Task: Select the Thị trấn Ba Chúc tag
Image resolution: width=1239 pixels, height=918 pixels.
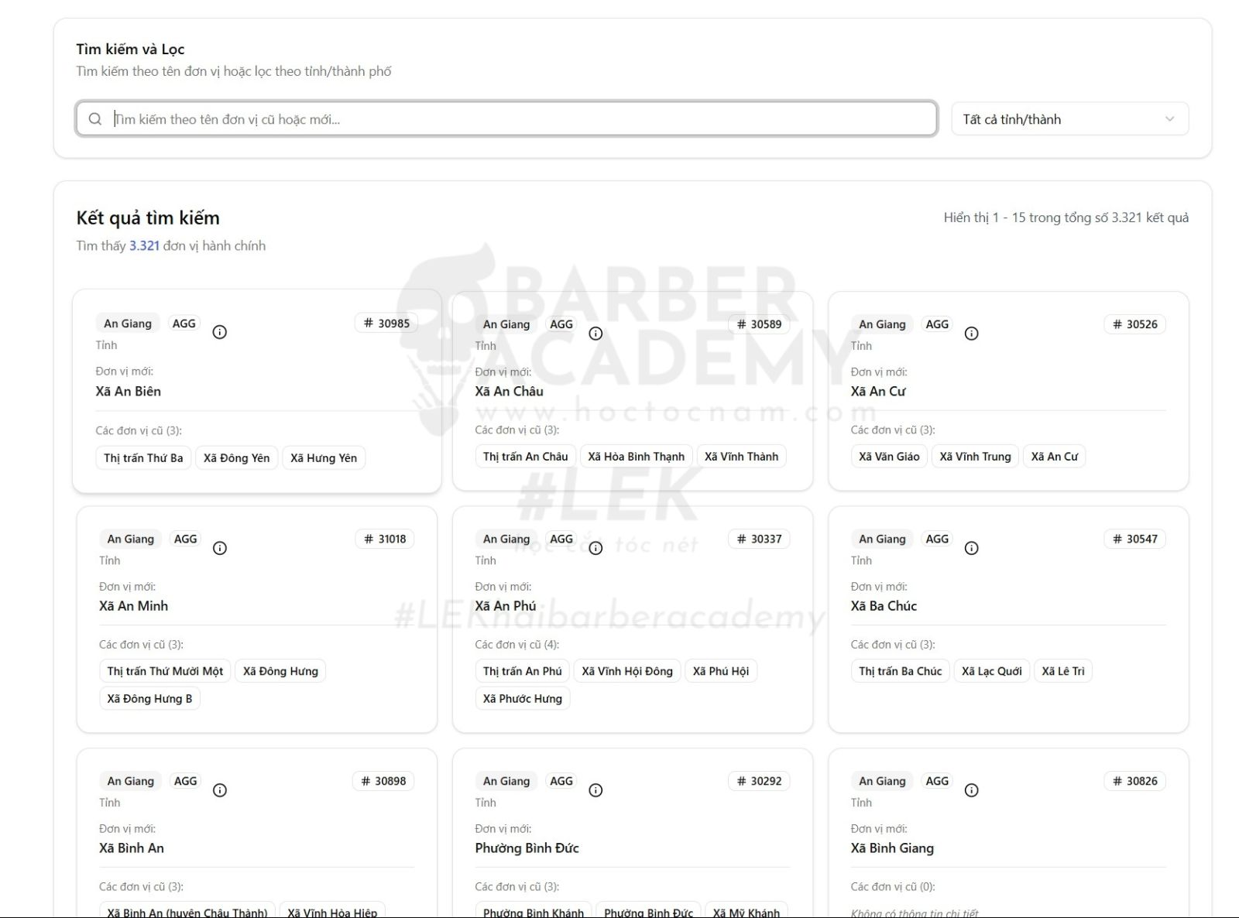Action: pyautogui.click(x=901, y=671)
